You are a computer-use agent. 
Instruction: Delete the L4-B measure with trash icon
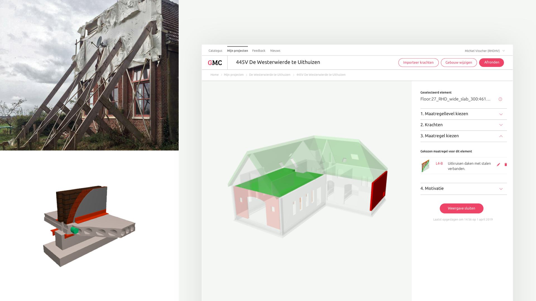tap(506, 165)
